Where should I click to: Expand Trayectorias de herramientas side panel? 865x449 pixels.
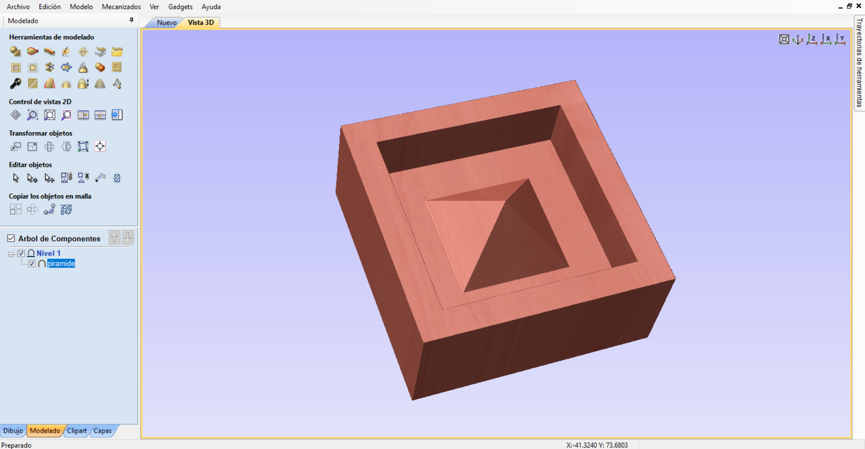(x=859, y=63)
